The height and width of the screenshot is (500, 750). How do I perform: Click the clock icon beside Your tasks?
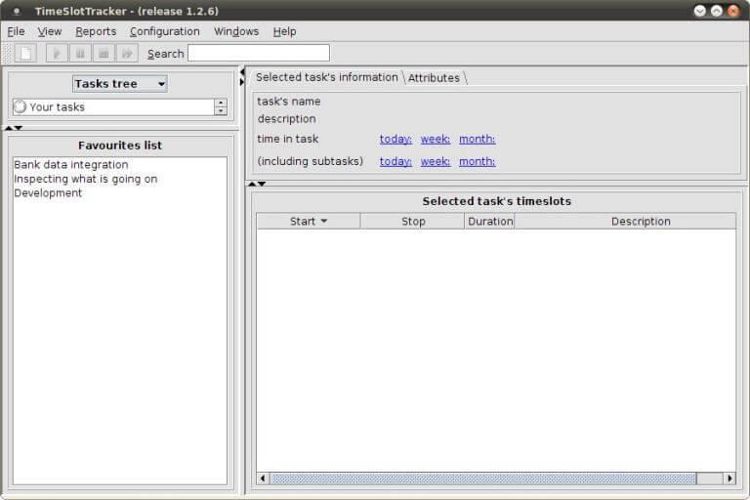pyautogui.click(x=20, y=107)
